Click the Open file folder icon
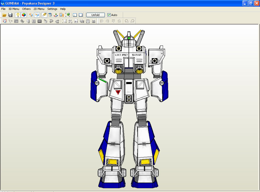The image size is (260, 192). click(5, 15)
